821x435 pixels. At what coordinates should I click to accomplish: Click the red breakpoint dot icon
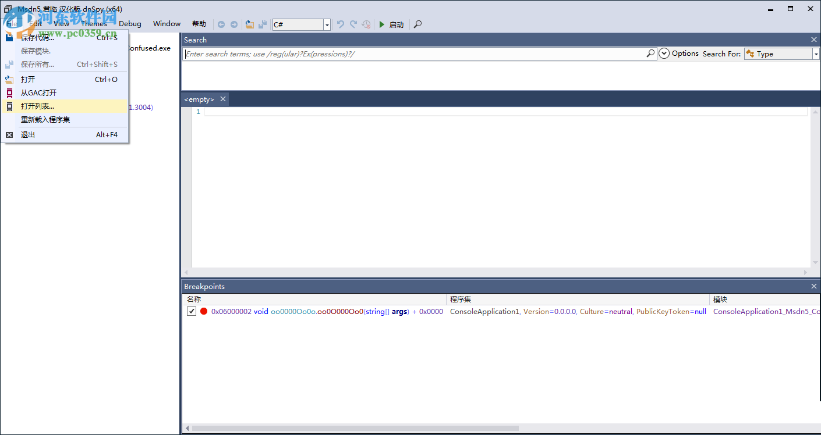[204, 312]
